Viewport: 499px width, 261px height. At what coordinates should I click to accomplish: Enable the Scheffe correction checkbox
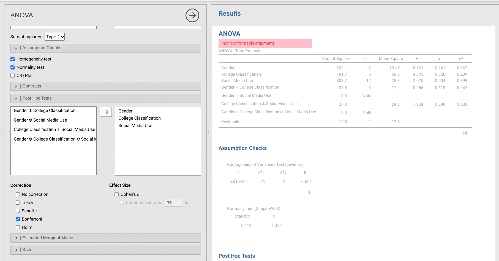(x=18, y=211)
